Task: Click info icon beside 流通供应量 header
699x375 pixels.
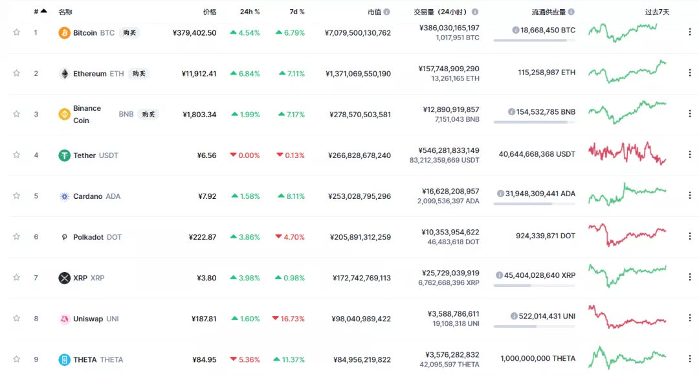Action: (x=571, y=12)
